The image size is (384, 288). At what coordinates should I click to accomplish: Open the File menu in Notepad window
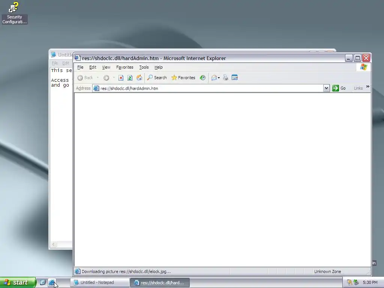point(55,63)
